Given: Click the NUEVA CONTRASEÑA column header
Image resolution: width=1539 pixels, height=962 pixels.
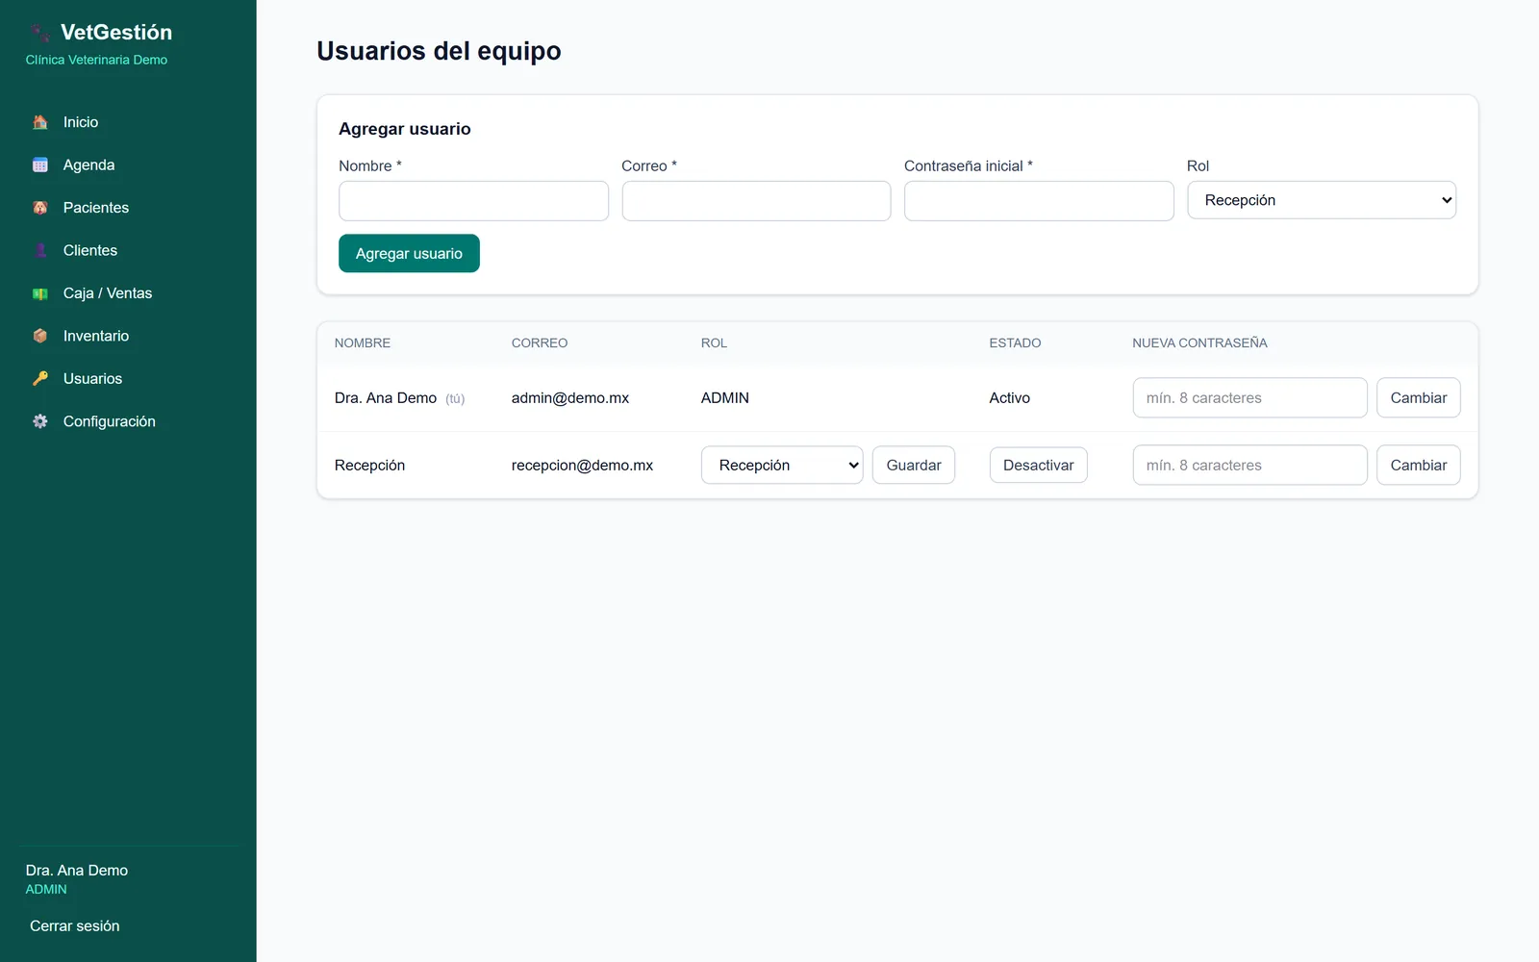Looking at the screenshot, I should pos(1199,342).
